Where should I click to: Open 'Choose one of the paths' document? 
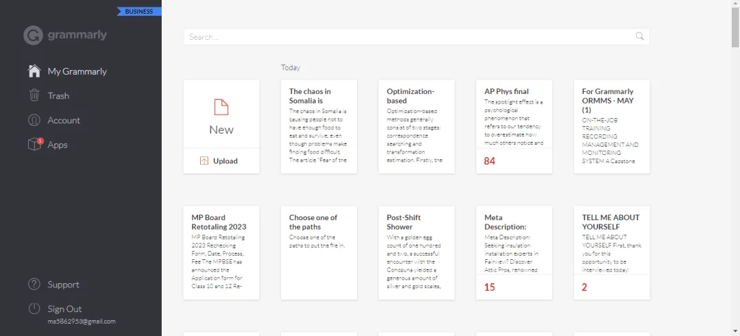[x=319, y=252]
